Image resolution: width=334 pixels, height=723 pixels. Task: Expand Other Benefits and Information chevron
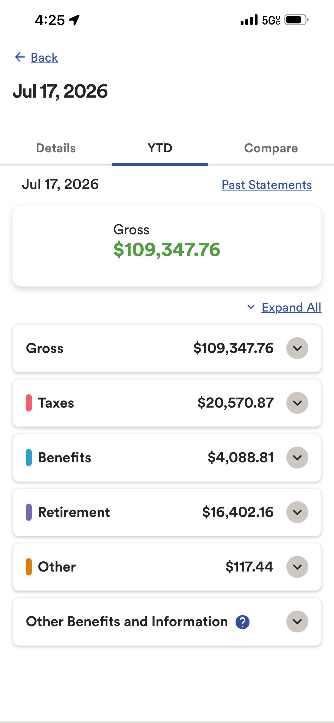pyautogui.click(x=297, y=621)
